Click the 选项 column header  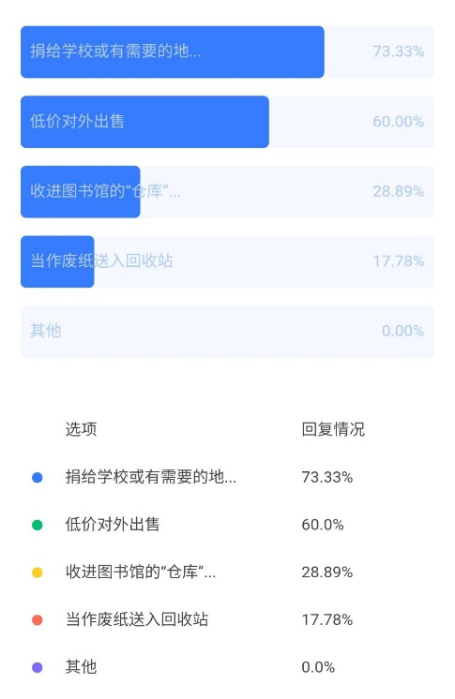(x=82, y=429)
